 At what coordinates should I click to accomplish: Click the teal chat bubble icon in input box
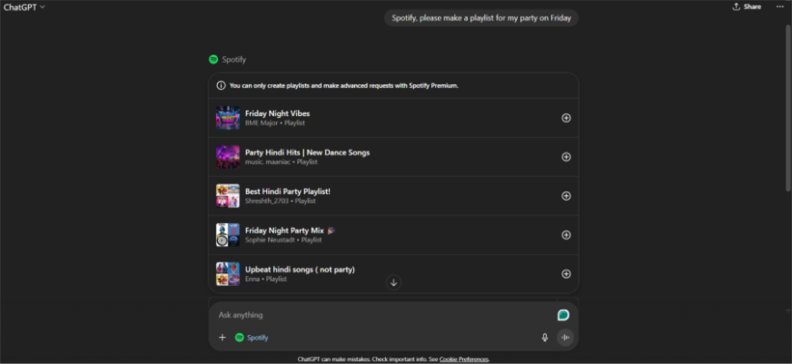pos(563,315)
